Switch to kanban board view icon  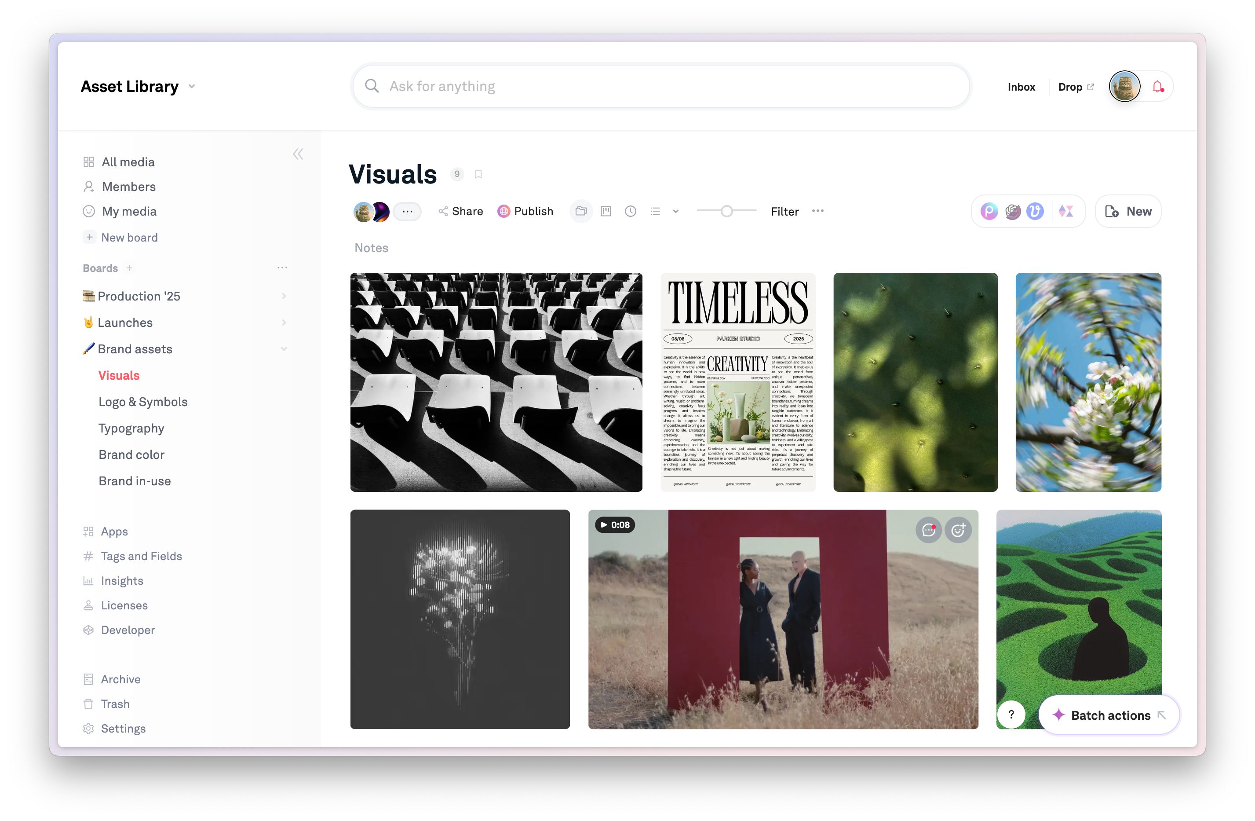[606, 212]
